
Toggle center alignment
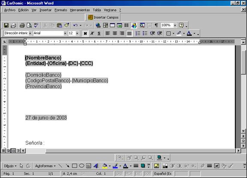point(115,33)
